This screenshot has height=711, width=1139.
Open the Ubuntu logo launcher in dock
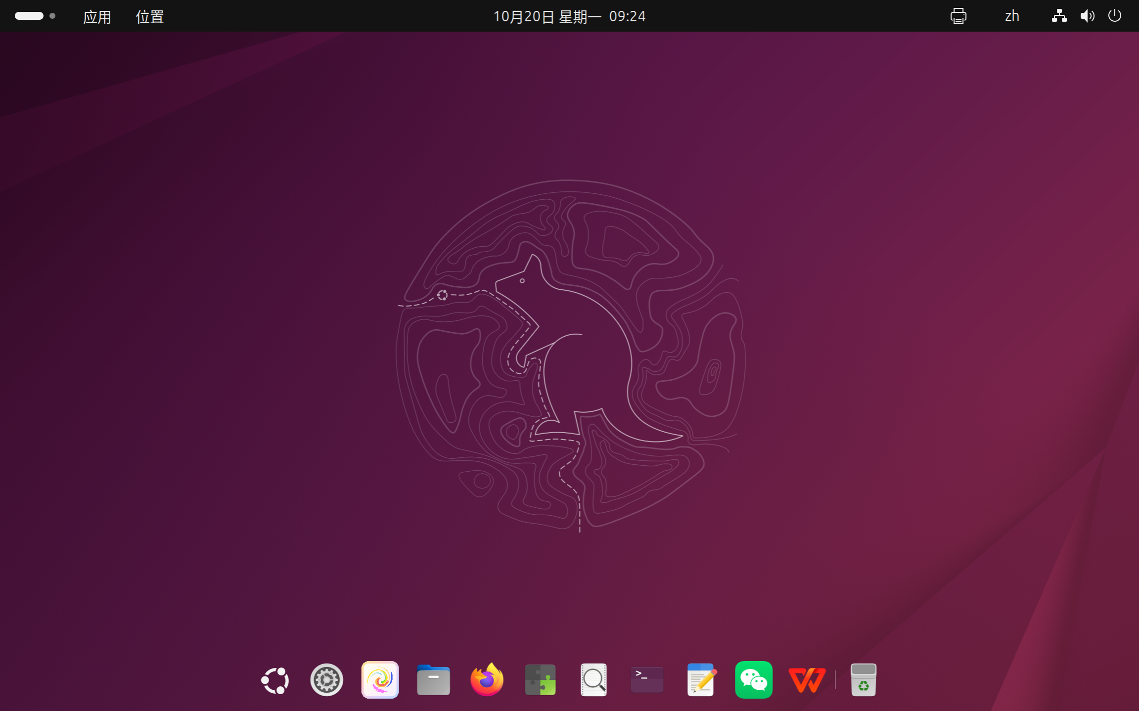[275, 680]
